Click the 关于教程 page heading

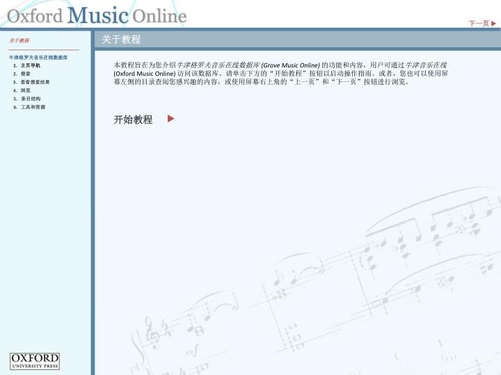121,39
